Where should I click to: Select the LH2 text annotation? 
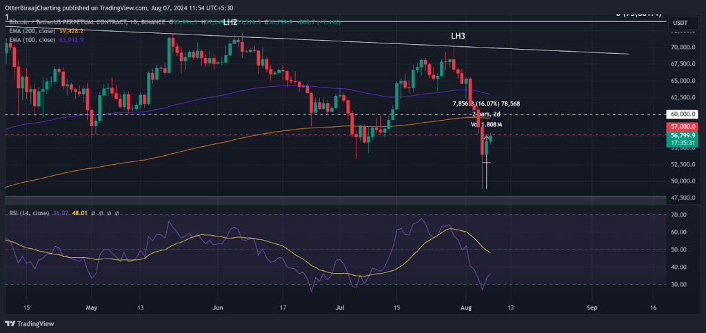[230, 22]
